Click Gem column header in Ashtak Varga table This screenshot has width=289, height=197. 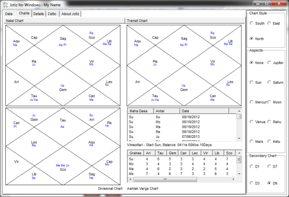tap(172, 153)
